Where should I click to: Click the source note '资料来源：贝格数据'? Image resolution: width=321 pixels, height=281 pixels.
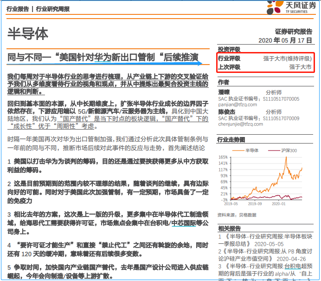(x=237, y=215)
